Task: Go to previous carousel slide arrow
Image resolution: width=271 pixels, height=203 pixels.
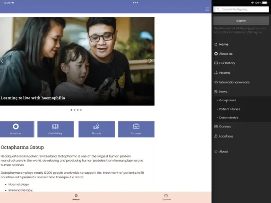Action: tap(2, 61)
